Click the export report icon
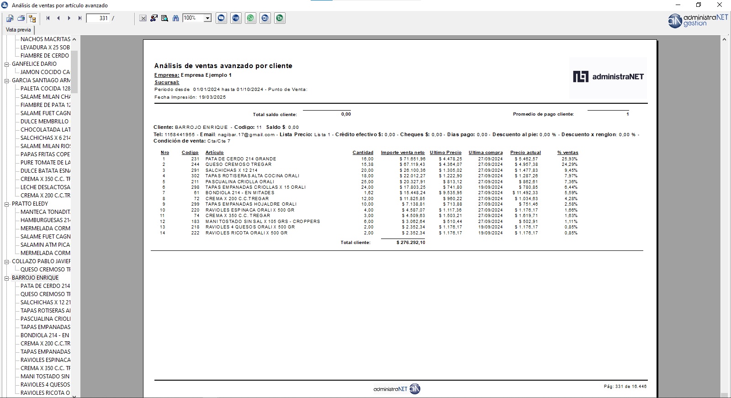The width and height of the screenshot is (731, 398). (x=10, y=18)
